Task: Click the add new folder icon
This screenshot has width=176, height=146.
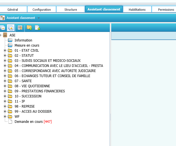Action: (x=29, y=28)
